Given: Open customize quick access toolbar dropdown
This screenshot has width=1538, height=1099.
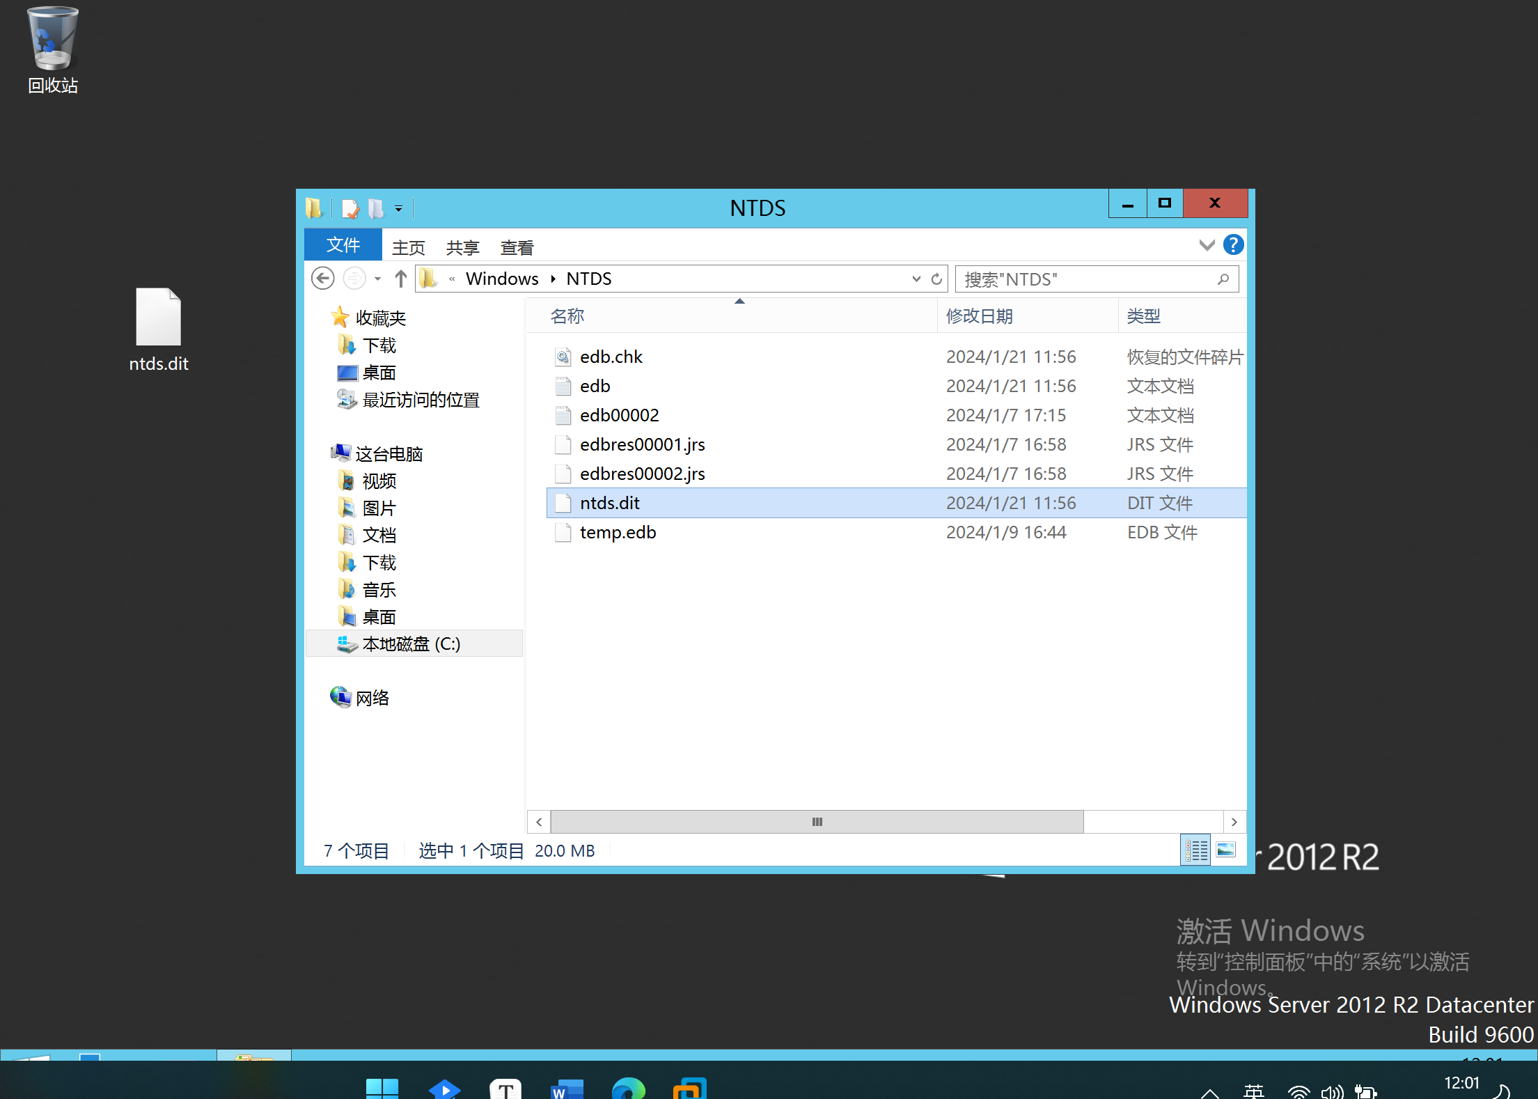Looking at the screenshot, I should click(x=398, y=208).
